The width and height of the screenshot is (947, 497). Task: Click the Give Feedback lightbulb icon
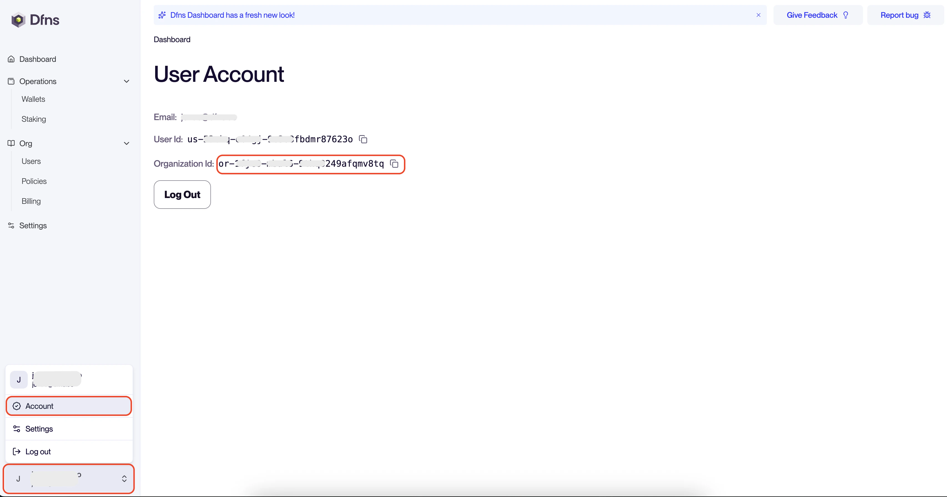pos(846,15)
